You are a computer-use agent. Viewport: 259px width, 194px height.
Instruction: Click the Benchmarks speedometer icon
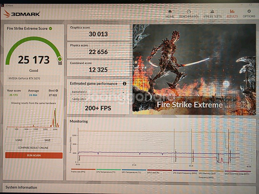(189, 12)
